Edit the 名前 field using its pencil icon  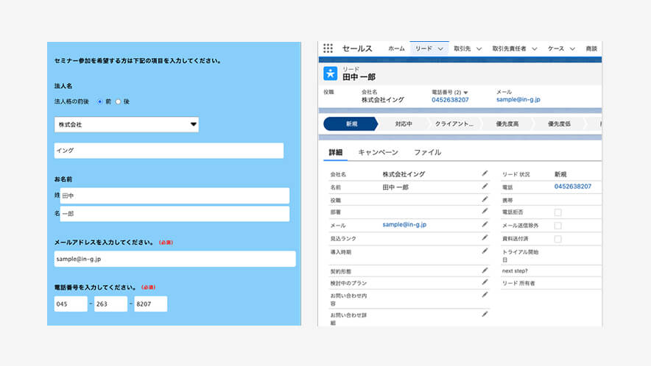pos(485,187)
